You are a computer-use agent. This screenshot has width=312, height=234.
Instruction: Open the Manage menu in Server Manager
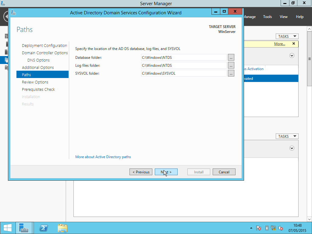(x=250, y=17)
